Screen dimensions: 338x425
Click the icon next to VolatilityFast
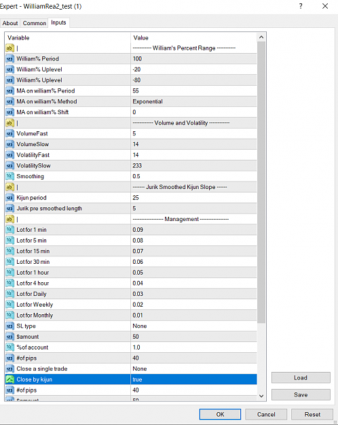pos(10,155)
